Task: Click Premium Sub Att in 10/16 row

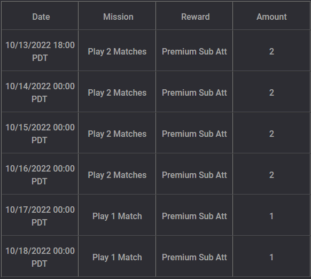Action: coord(195,175)
